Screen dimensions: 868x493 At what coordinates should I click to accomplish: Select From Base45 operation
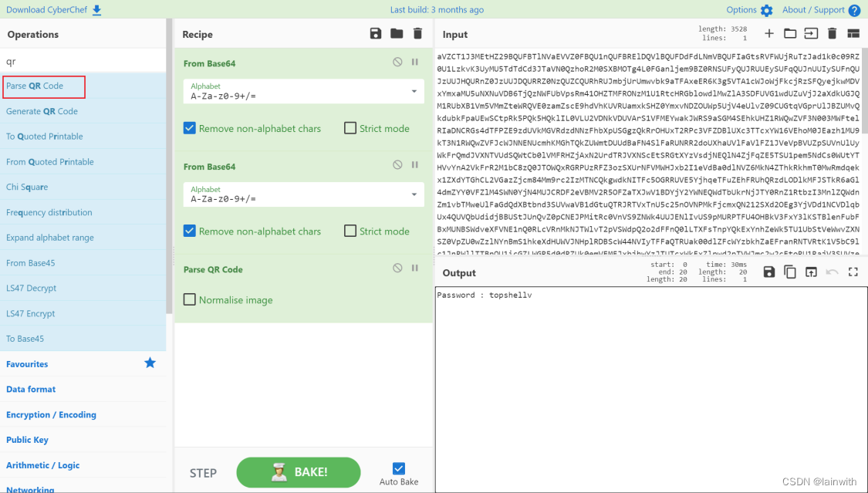(x=83, y=263)
